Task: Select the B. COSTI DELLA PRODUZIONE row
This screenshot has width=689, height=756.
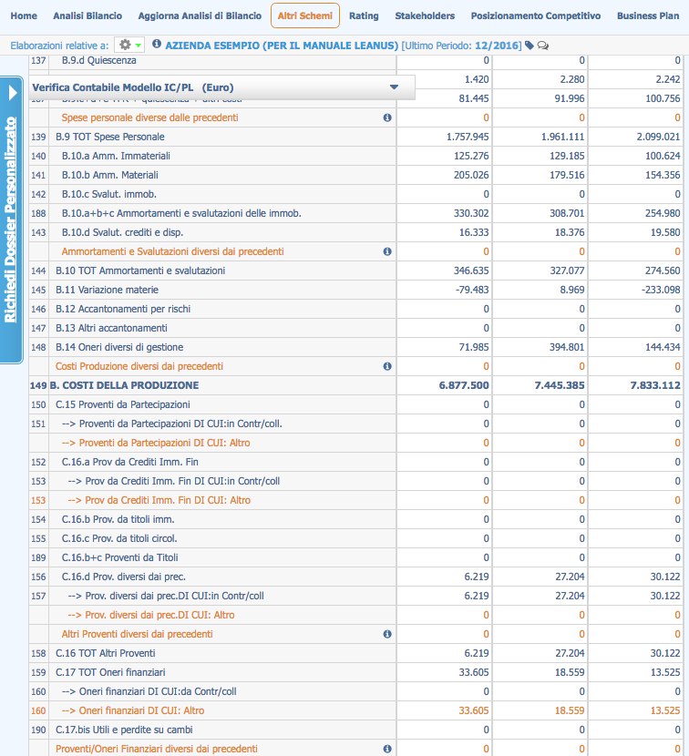Action: click(124, 385)
